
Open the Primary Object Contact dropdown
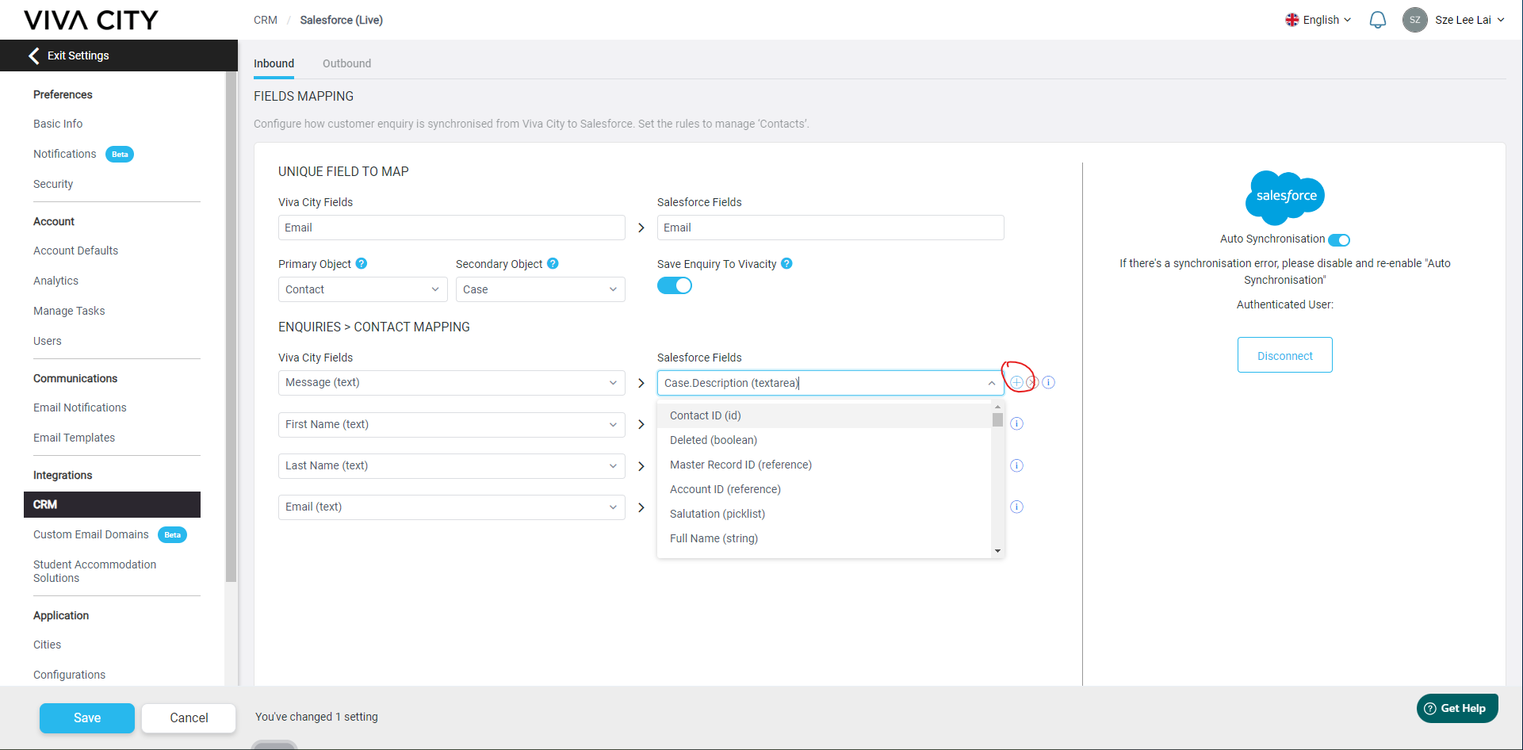tap(362, 289)
